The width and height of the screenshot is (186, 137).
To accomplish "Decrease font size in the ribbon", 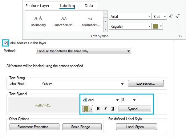I will pos(177,17).
